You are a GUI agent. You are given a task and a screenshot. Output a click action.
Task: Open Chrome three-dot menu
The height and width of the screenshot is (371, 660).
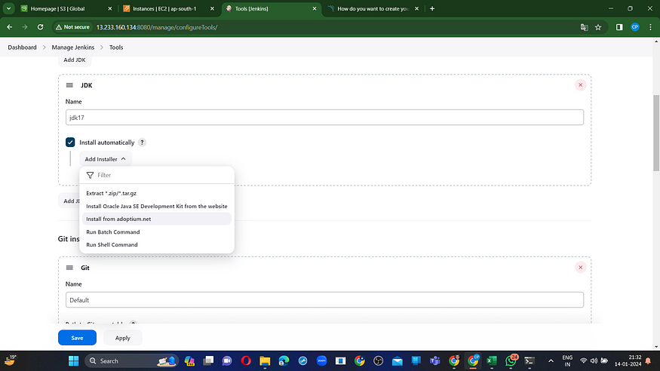click(650, 27)
